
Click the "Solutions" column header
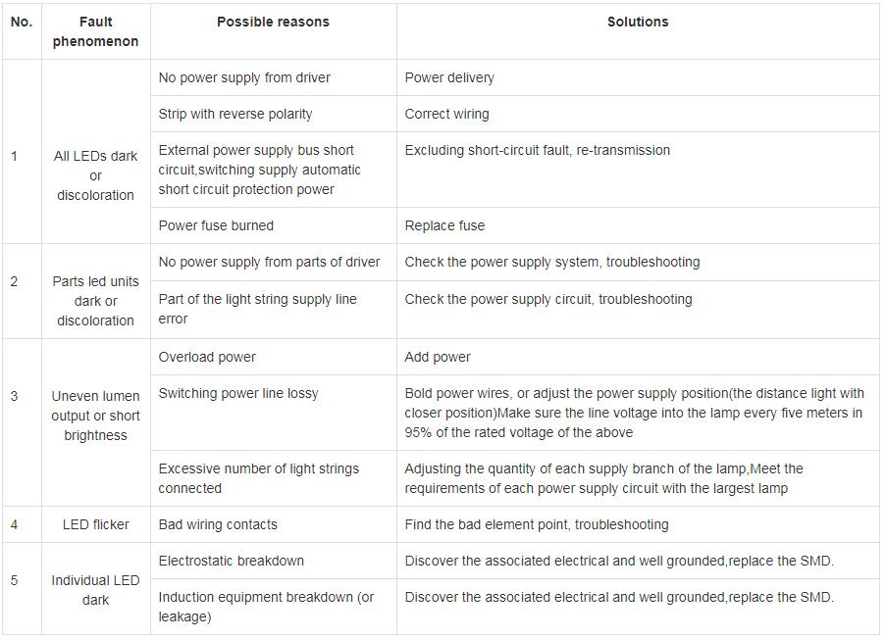637,22
